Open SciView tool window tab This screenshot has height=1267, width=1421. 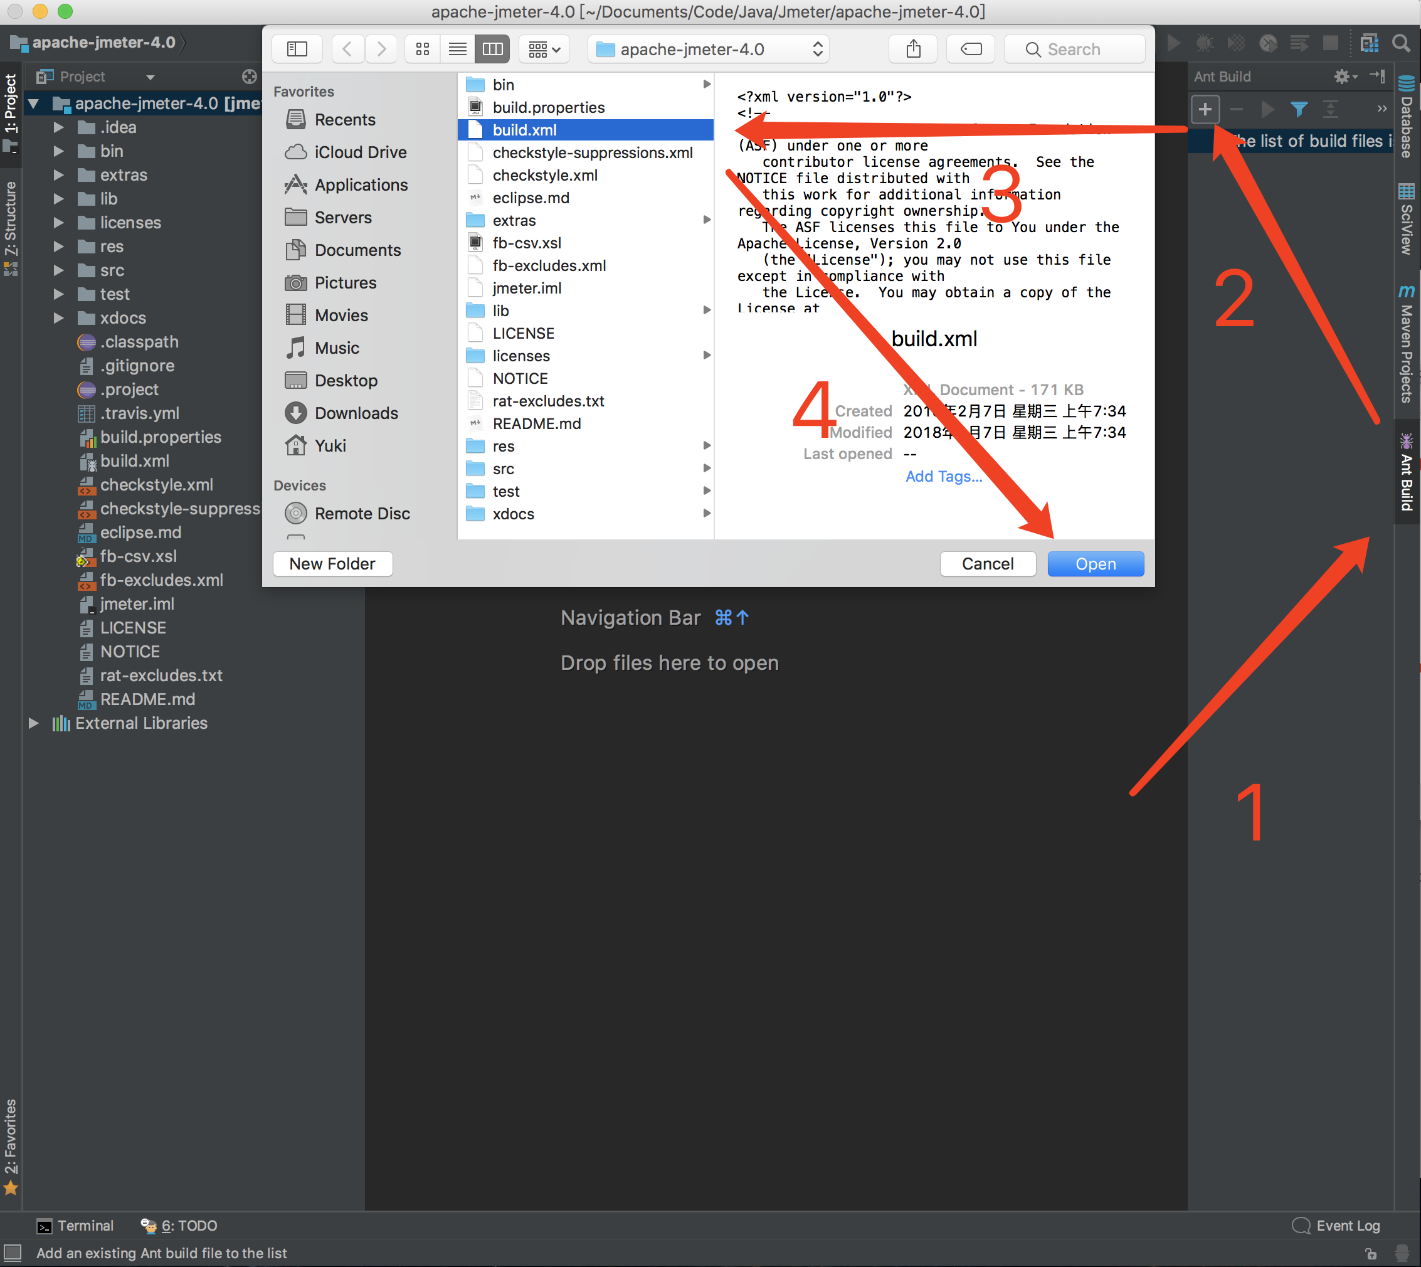[x=1407, y=220]
